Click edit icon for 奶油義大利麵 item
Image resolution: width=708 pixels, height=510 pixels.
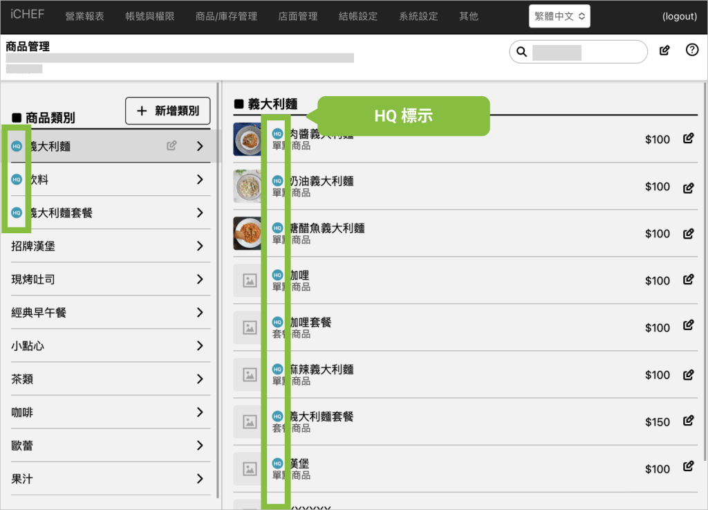(688, 187)
